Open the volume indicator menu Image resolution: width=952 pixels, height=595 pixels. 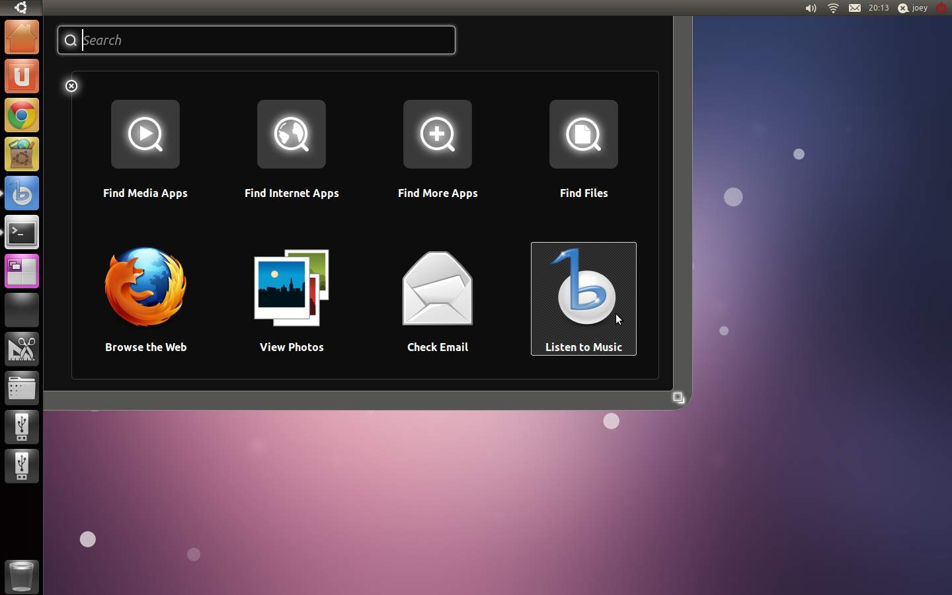[811, 8]
